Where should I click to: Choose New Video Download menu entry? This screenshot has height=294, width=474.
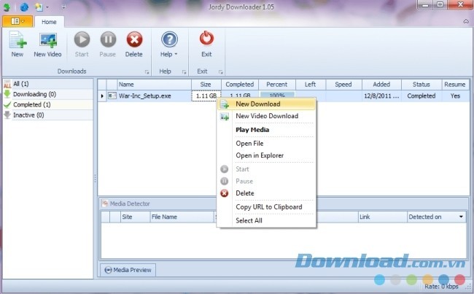(266, 116)
